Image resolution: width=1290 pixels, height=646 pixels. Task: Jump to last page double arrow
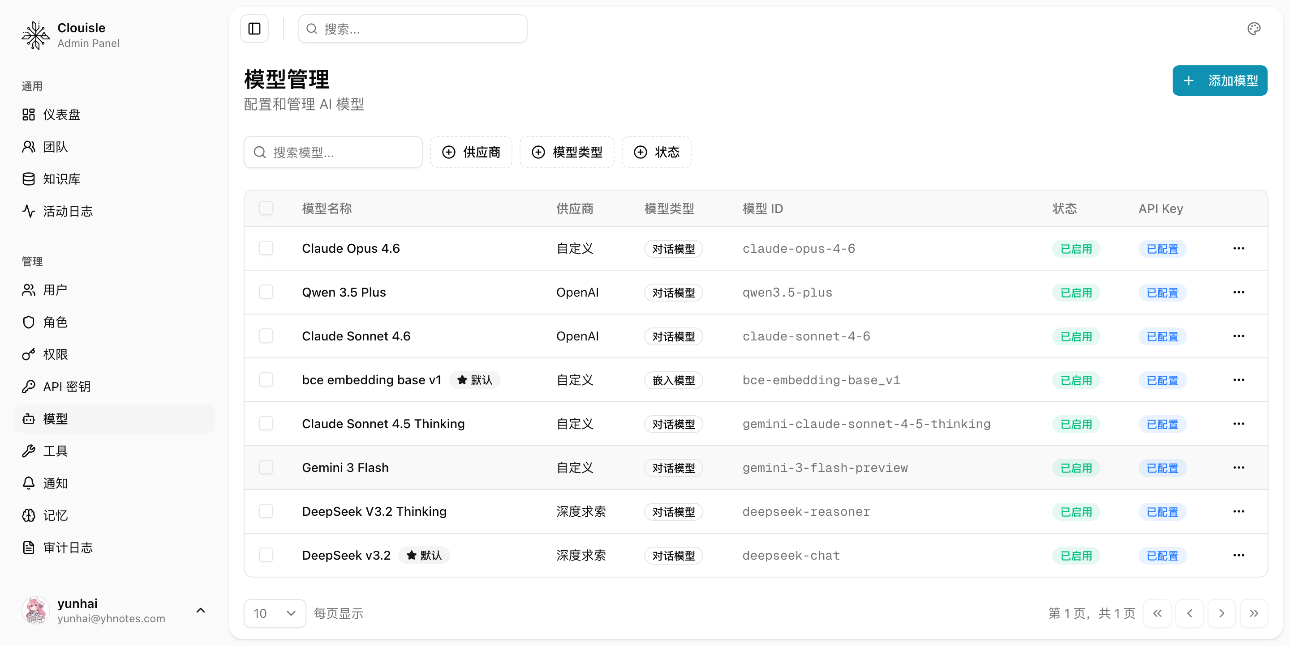pos(1253,613)
